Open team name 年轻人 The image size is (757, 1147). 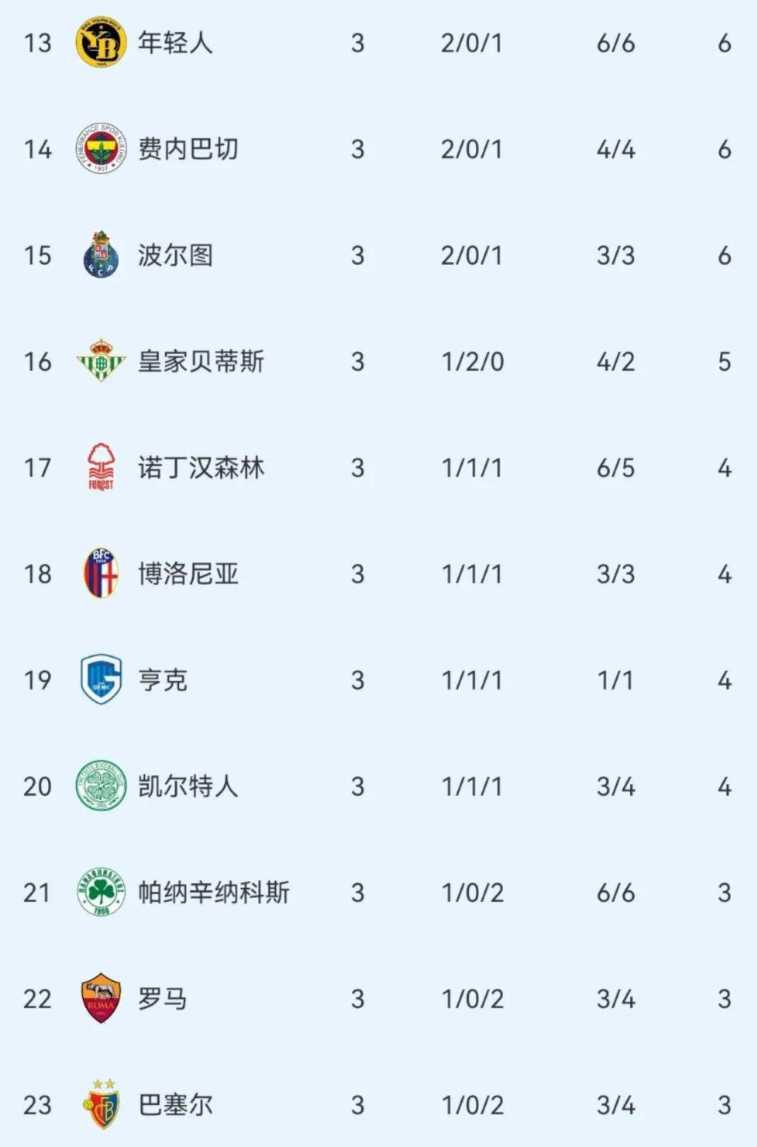click(175, 42)
